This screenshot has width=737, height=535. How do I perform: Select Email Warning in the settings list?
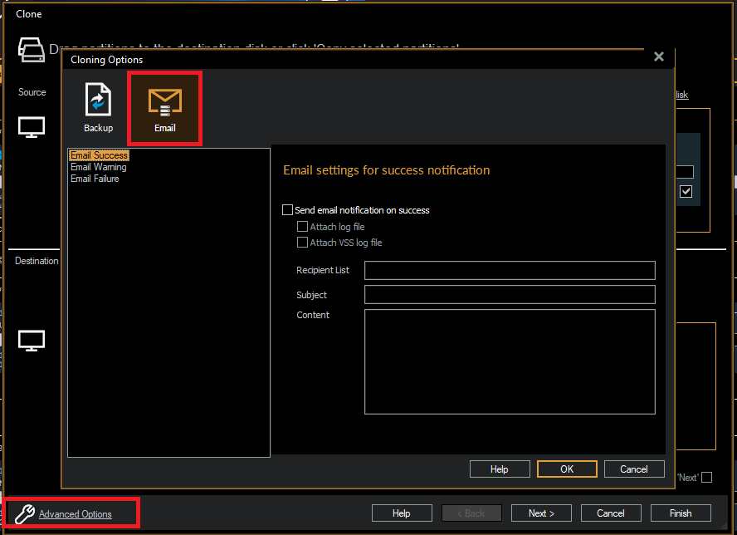(x=99, y=166)
